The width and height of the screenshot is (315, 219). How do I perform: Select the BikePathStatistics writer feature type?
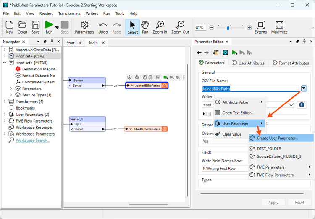pos(146,129)
